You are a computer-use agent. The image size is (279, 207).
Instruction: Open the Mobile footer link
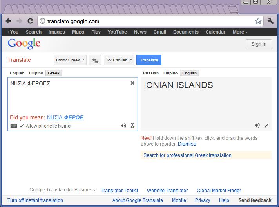(x=179, y=200)
